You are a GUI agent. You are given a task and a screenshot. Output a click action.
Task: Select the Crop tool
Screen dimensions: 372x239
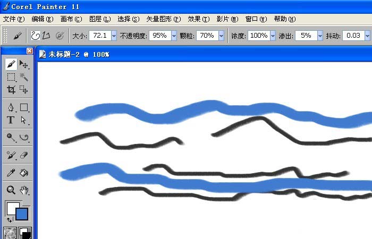tap(11, 90)
